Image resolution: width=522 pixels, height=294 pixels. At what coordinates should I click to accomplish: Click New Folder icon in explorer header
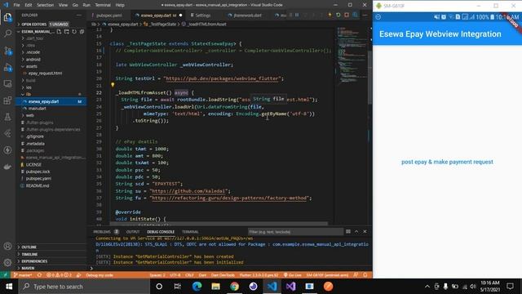67,31
